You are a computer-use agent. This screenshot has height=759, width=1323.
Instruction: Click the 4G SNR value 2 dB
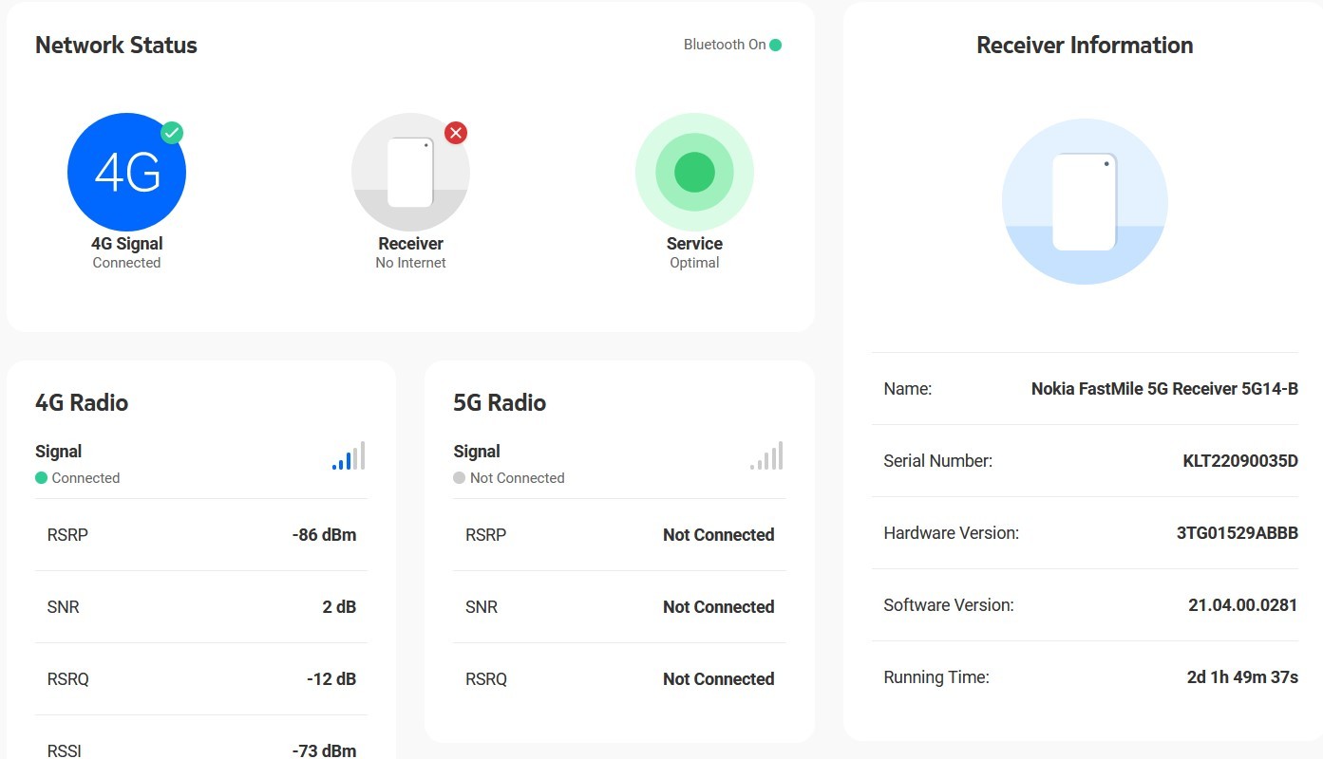(x=339, y=607)
